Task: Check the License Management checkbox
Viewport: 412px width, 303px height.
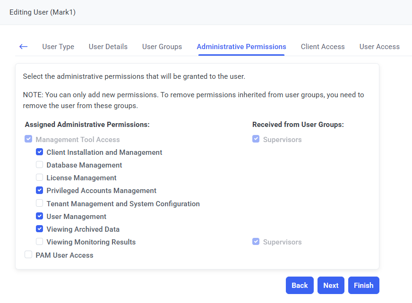Action: click(40, 178)
